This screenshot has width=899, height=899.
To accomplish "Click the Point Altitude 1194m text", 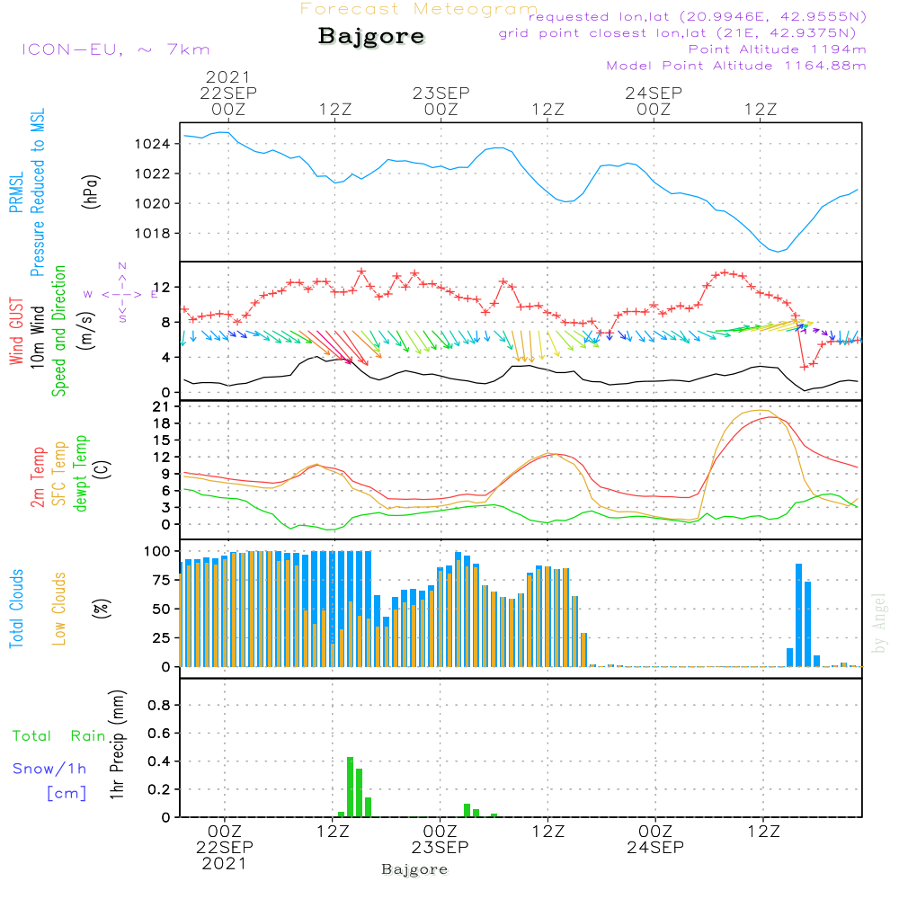I will 777,49.
